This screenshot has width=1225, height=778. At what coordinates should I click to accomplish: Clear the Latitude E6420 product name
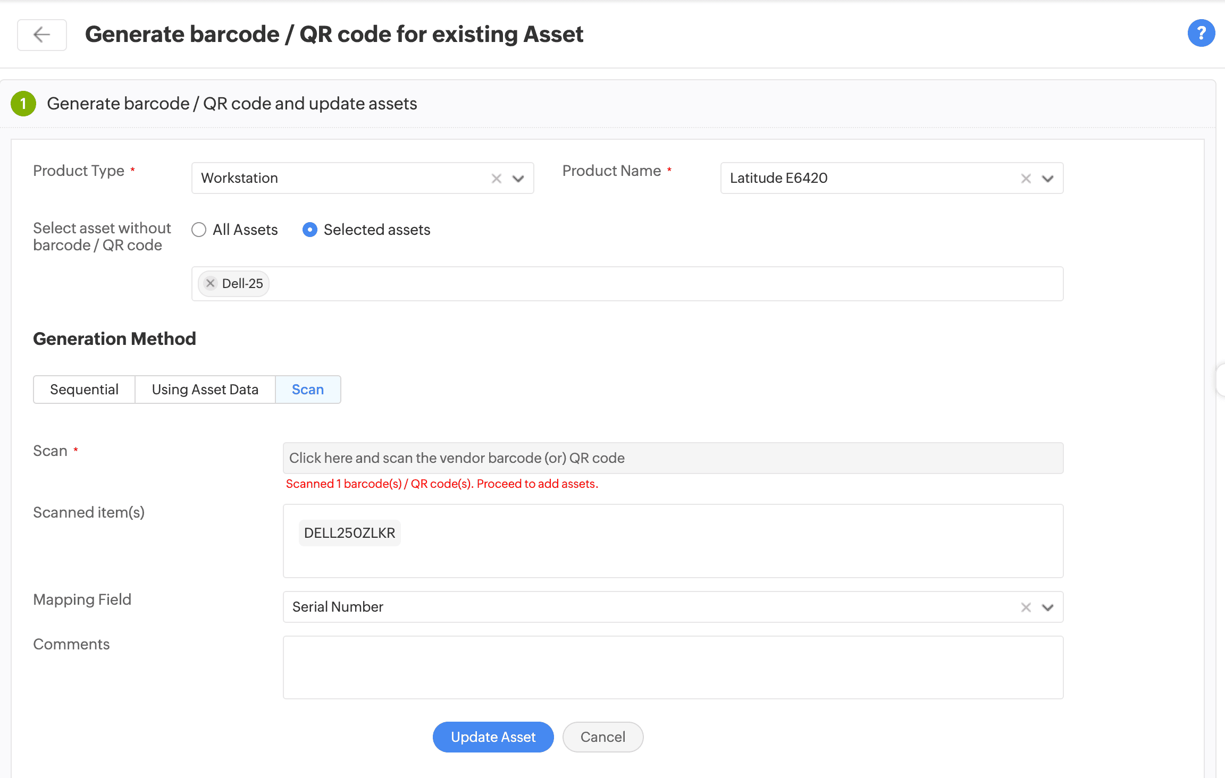pyautogui.click(x=1026, y=179)
